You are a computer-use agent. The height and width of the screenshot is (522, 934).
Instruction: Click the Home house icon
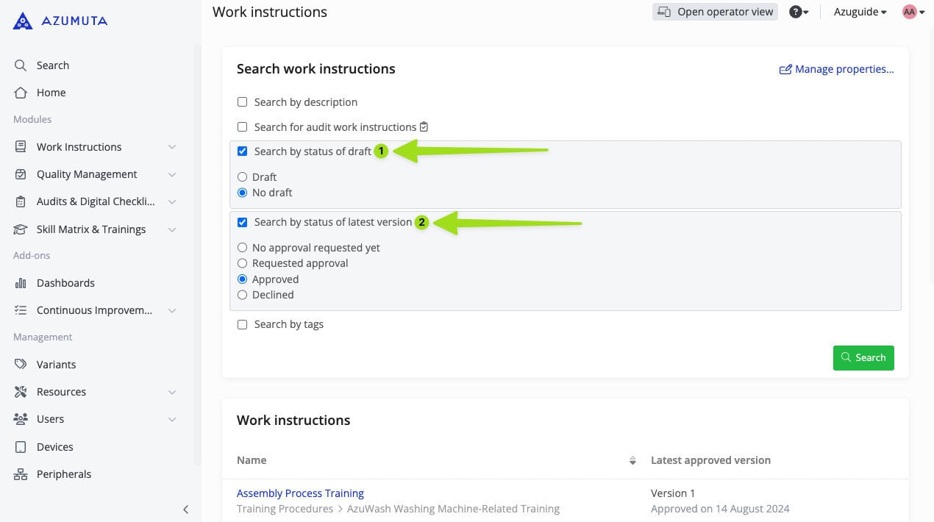tap(21, 93)
